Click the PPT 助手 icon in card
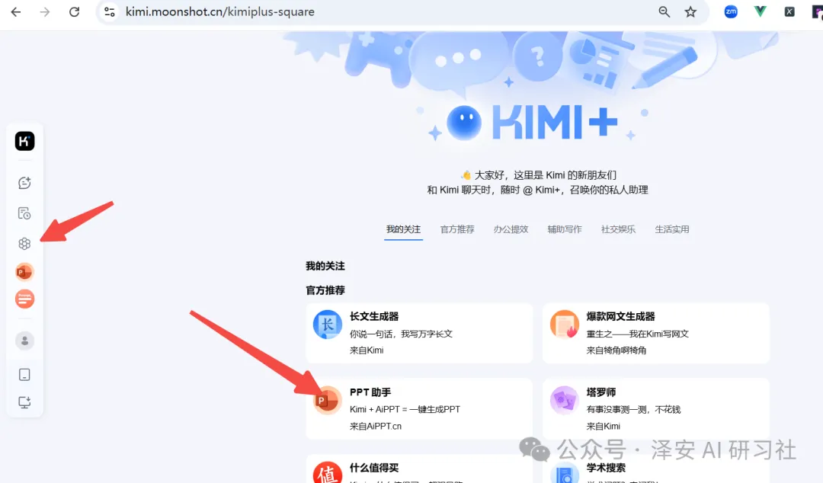 tap(328, 400)
